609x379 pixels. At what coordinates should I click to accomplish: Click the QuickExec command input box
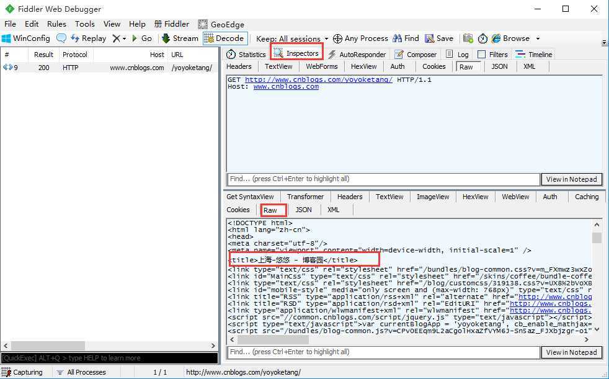point(109,358)
